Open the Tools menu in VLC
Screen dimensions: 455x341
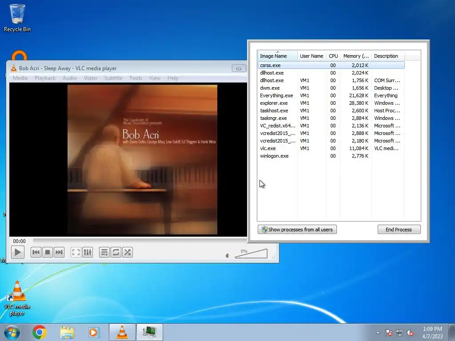(x=136, y=78)
